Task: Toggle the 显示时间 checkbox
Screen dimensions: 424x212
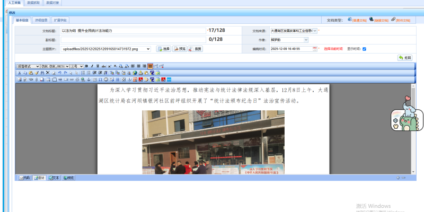Action: 364,49
